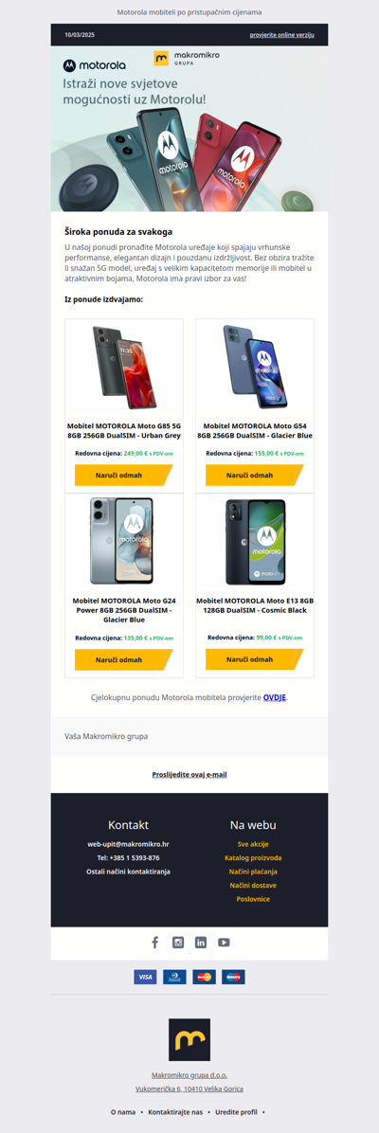Viewport: 379px width, 1133px height.
Task: Click the web-upit@makromikro.hr email address
Action: pyautogui.click(x=128, y=844)
